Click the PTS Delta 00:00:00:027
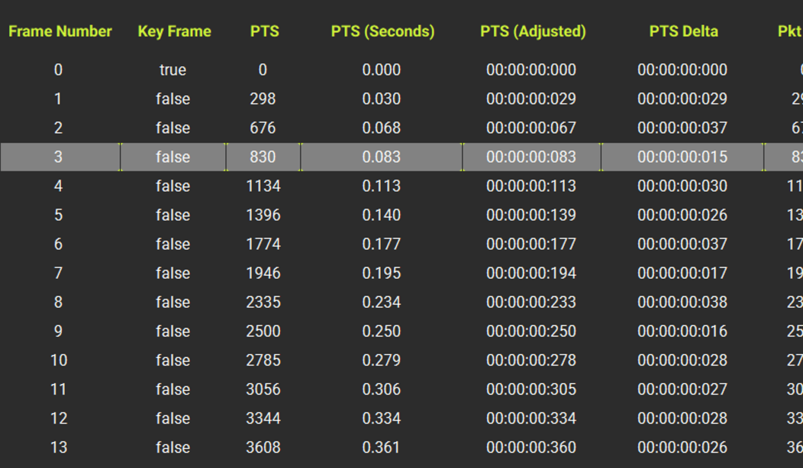The height and width of the screenshot is (468, 803). pyautogui.click(x=682, y=389)
